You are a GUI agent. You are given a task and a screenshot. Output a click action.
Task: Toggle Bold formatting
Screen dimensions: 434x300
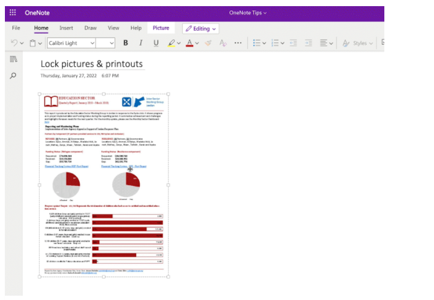click(126, 43)
